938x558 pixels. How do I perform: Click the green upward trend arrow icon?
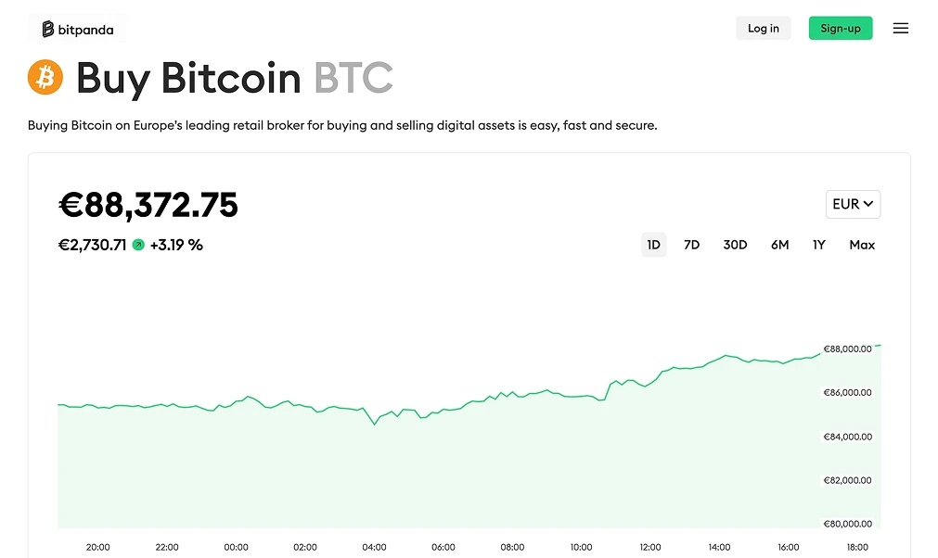pos(138,245)
